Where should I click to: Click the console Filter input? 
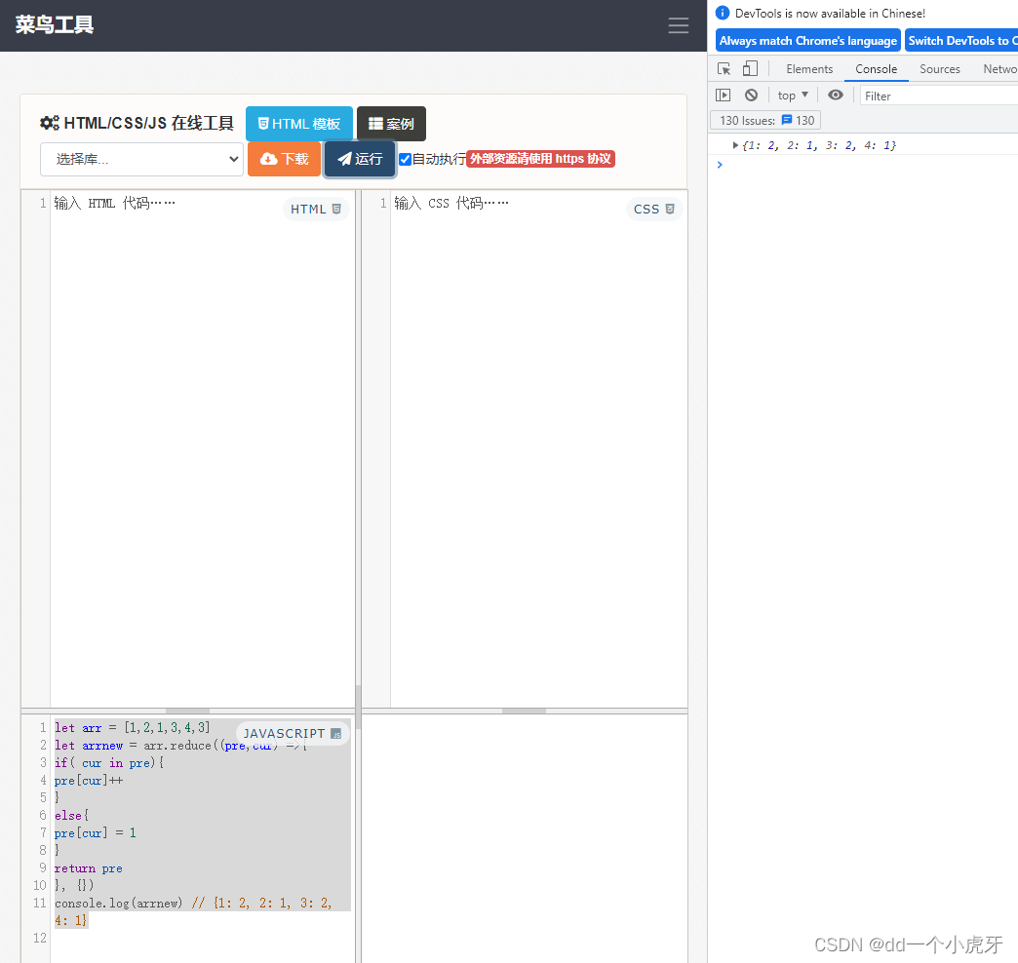click(x=939, y=96)
